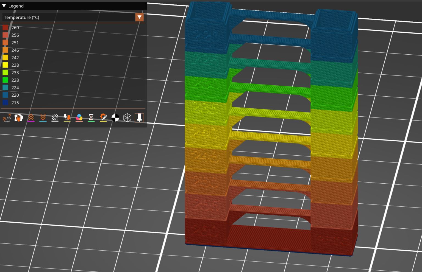Toggle custom G-code gear-pencil icon

pyautogui.click(x=103, y=118)
